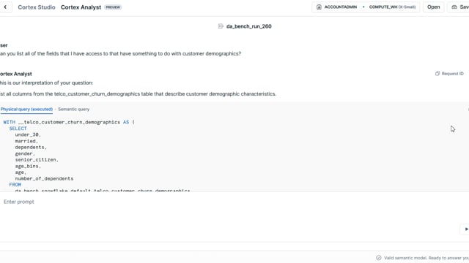Click the Request ID label
Image resolution: width=469 pixels, height=263 pixels.
(x=452, y=73)
